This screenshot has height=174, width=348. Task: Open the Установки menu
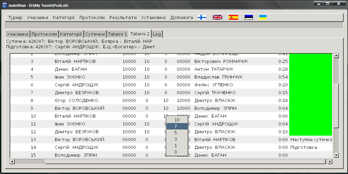tap(153, 17)
